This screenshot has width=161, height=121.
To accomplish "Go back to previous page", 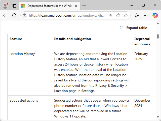I will pyautogui.click(x=5, y=15).
